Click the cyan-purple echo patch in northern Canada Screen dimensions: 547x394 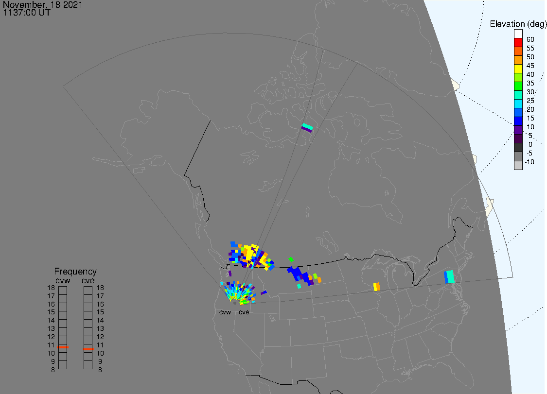point(307,128)
